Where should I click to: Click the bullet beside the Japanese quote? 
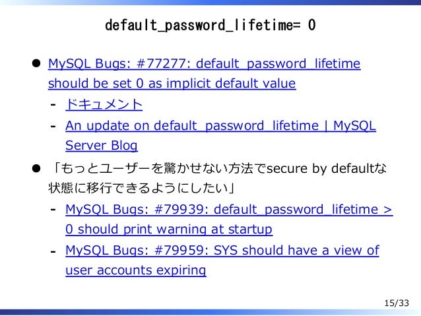click(x=36, y=169)
